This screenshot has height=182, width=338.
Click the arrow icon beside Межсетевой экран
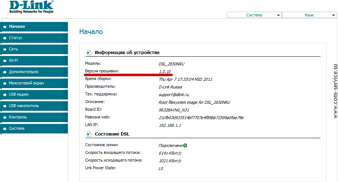[5, 83]
